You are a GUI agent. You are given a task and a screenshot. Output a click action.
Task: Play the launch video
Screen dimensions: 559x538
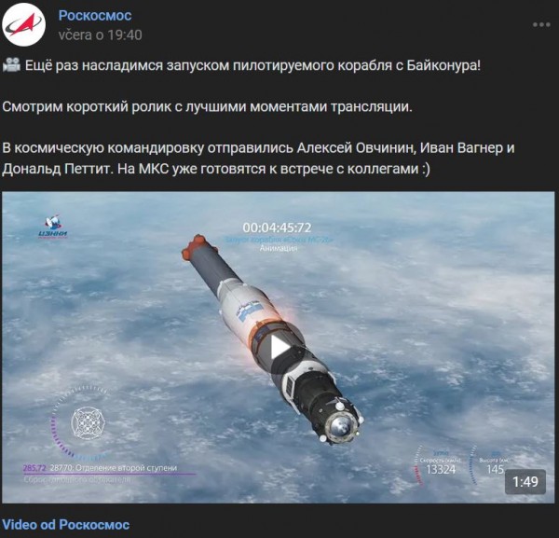pyautogui.click(x=279, y=348)
